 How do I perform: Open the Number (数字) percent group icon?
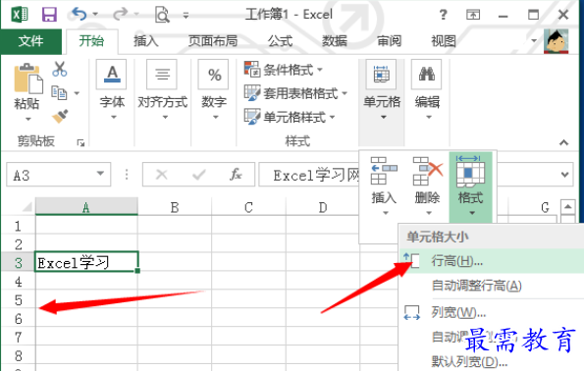coord(213,75)
